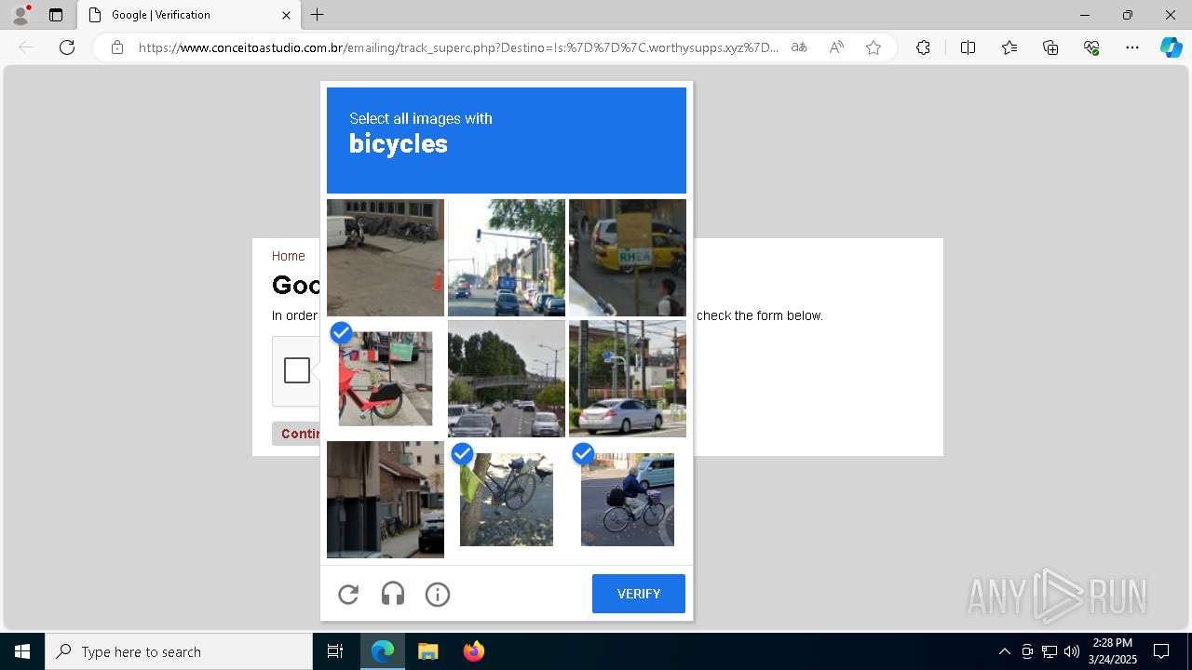This screenshot has height=670, width=1192.
Task: View site information lock icon
Action: pos(117,47)
